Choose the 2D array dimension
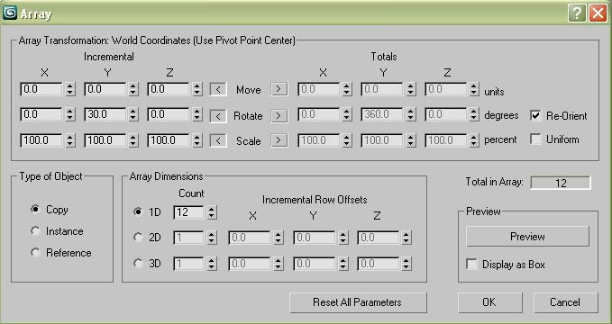Screen dimensions: 612x324 click(138, 238)
